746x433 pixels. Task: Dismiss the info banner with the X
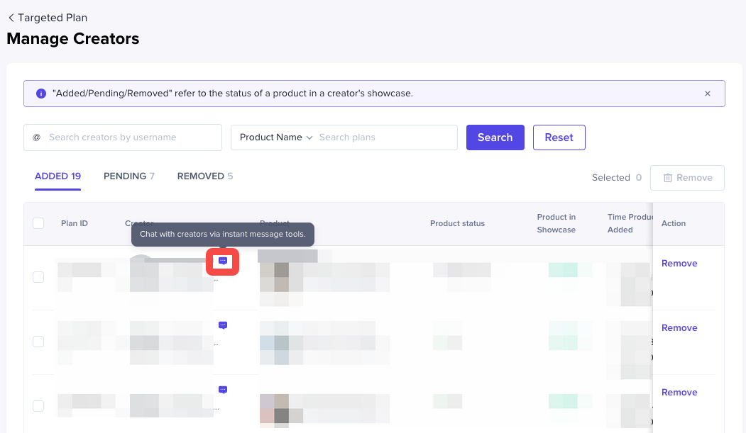pyautogui.click(x=708, y=94)
